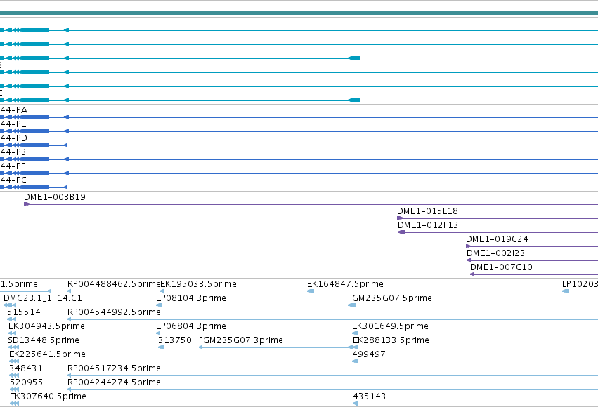Open the DMG2B.1_1.I14.C1 feature label
This screenshot has height=407, width=598.
click(x=43, y=298)
